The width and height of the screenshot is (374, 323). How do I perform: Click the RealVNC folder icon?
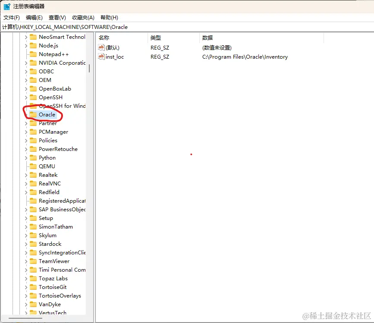(33, 183)
